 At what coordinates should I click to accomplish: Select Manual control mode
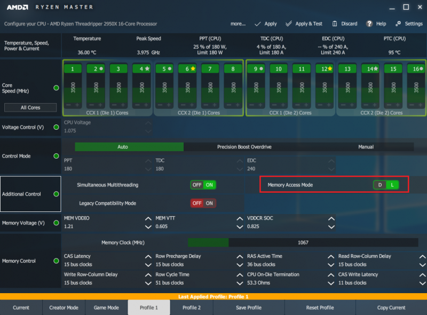click(x=366, y=147)
